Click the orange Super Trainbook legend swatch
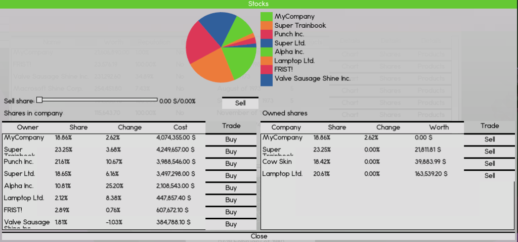The height and width of the screenshot is (242, 518). pyautogui.click(x=266, y=25)
